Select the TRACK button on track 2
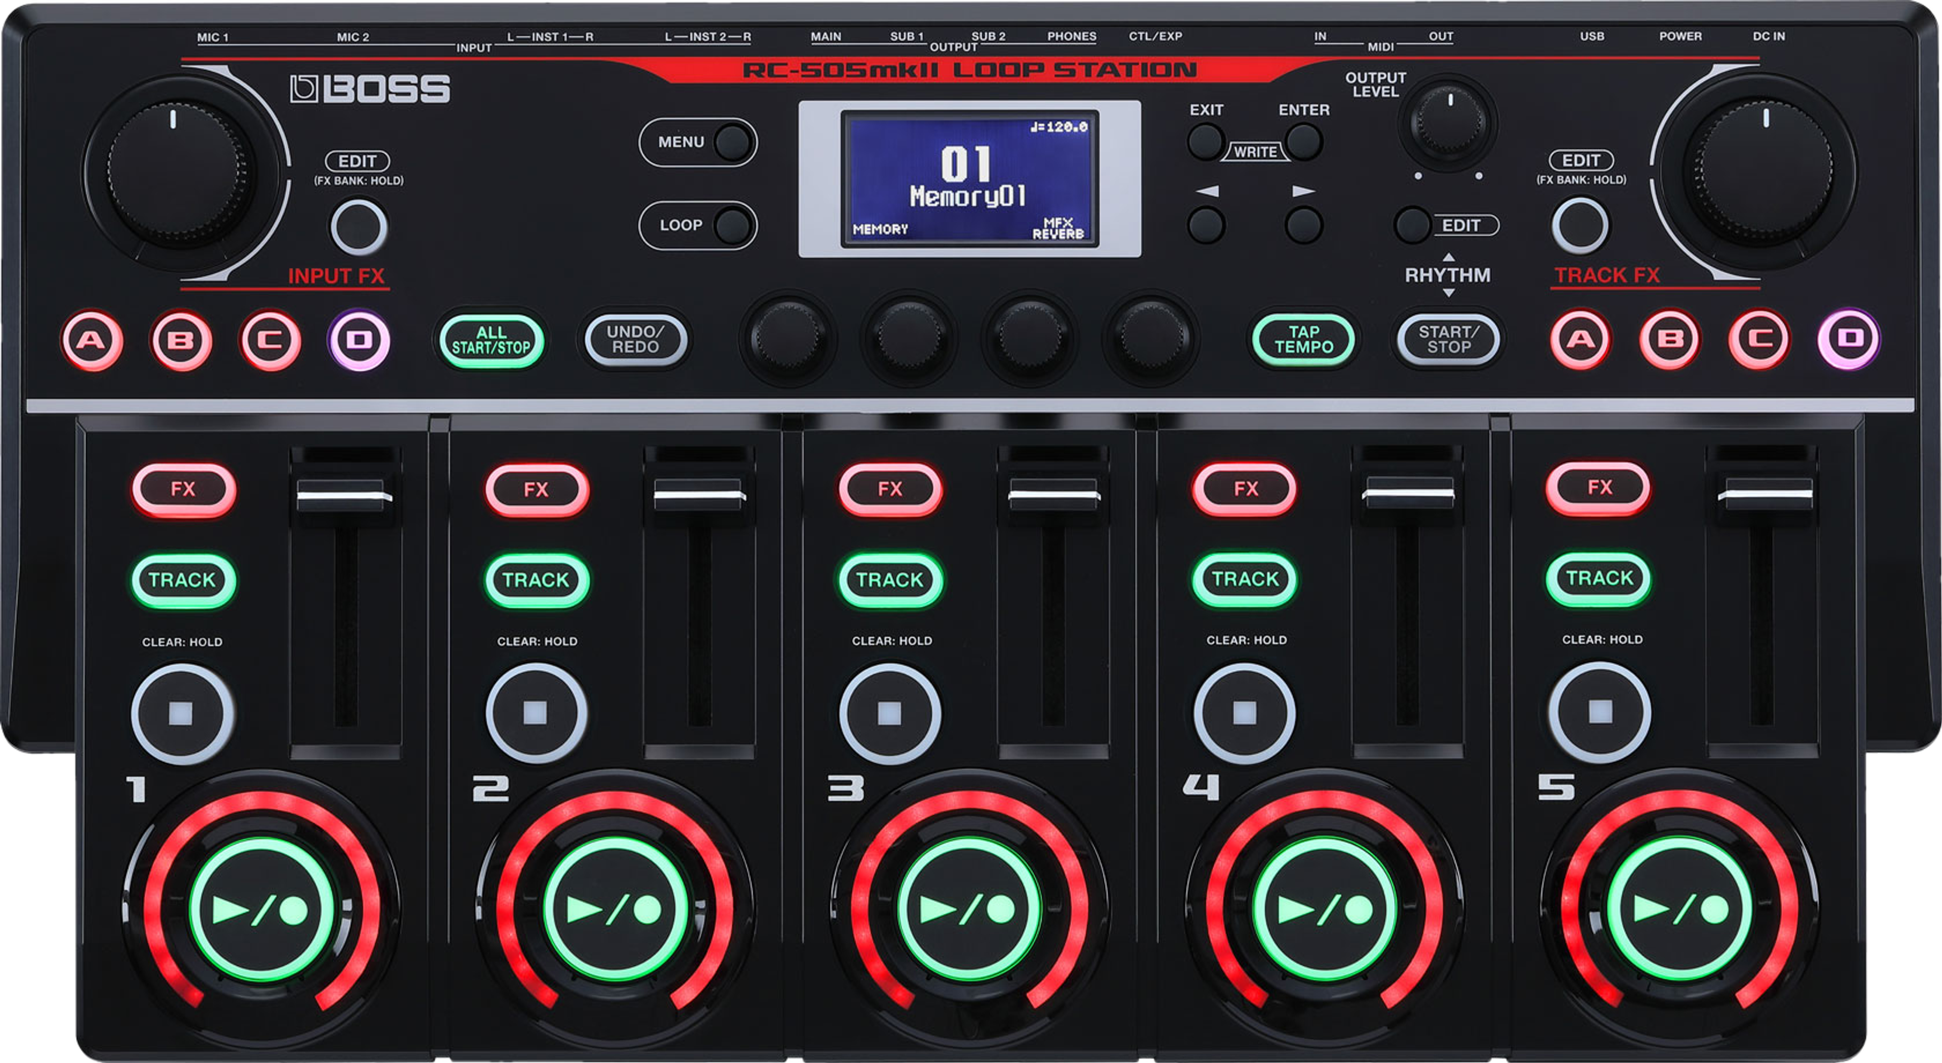Screen dimensions: 1942x1063 tap(537, 580)
